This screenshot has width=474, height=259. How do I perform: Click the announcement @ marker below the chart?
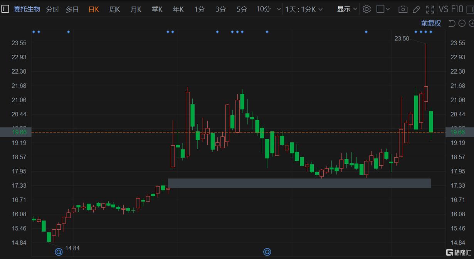(59, 252)
